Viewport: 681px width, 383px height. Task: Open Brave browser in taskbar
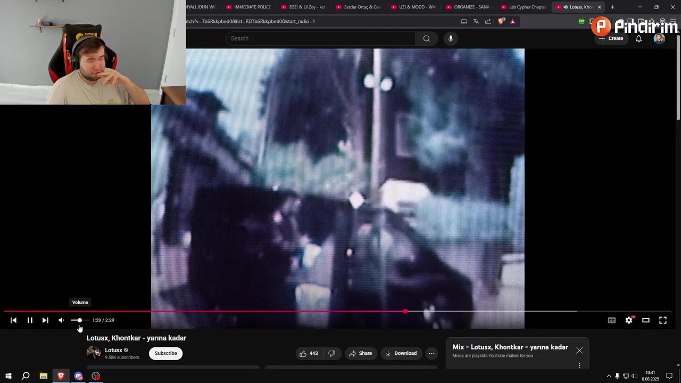(x=61, y=376)
